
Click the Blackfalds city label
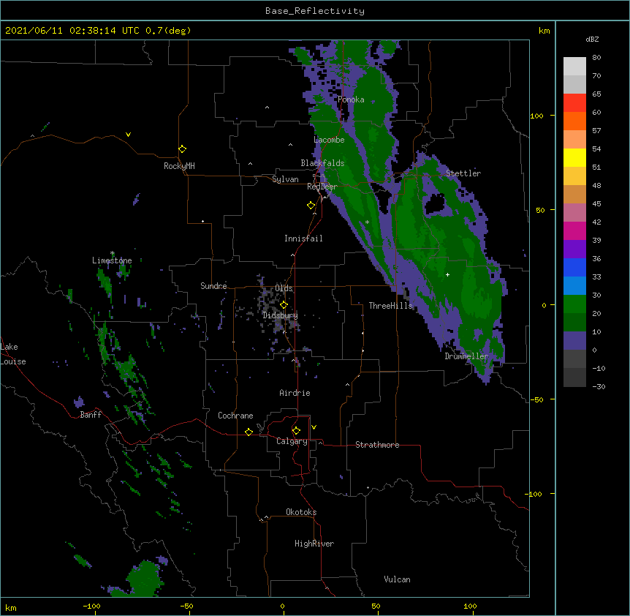coord(322,163)
